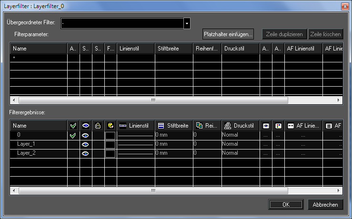
Task: Open line style of layer 0
Action: point(136,136)
